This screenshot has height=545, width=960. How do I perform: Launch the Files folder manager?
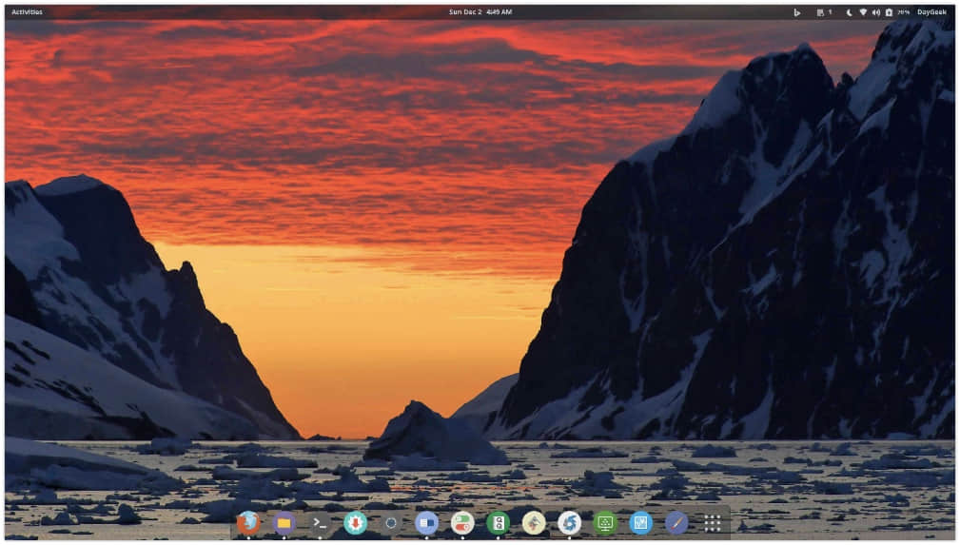click(x=284, y=522)
